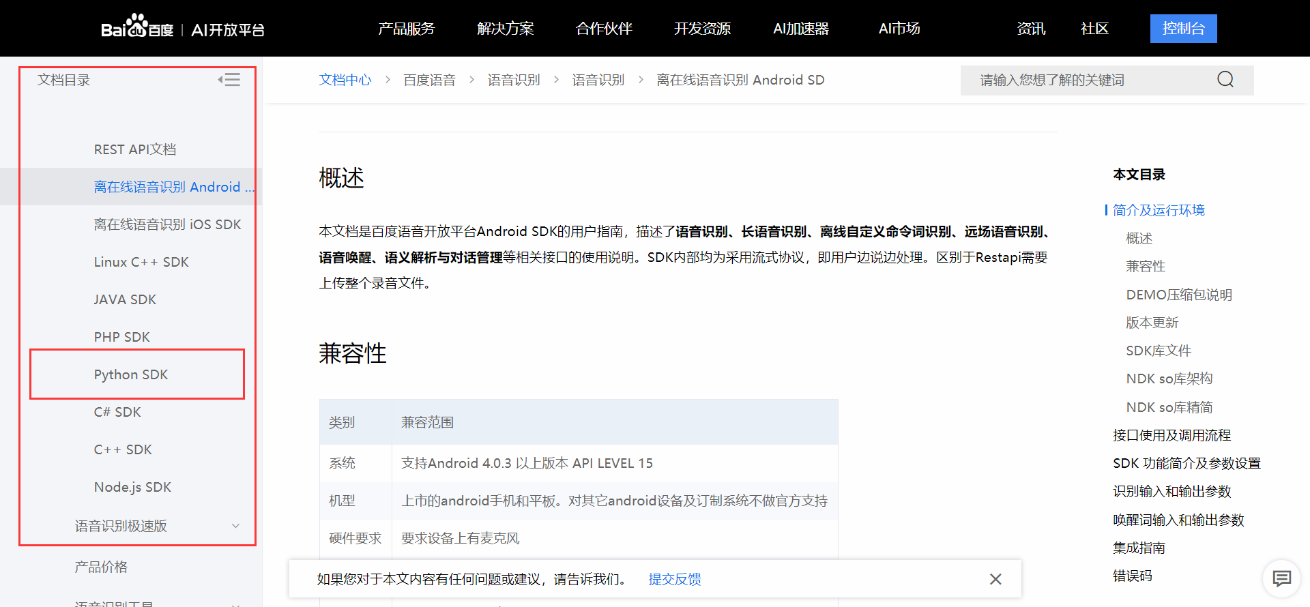Open 离在线语音识别 iOS SDK doc
1310x607 pixels.
coord(168,224)
